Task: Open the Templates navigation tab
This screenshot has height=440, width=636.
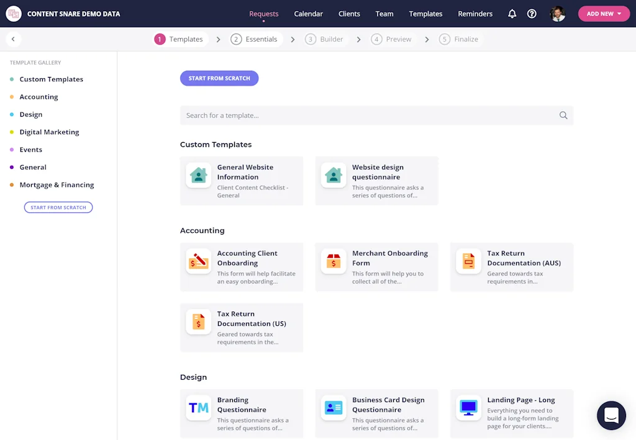Action: (x=425, y=14)
